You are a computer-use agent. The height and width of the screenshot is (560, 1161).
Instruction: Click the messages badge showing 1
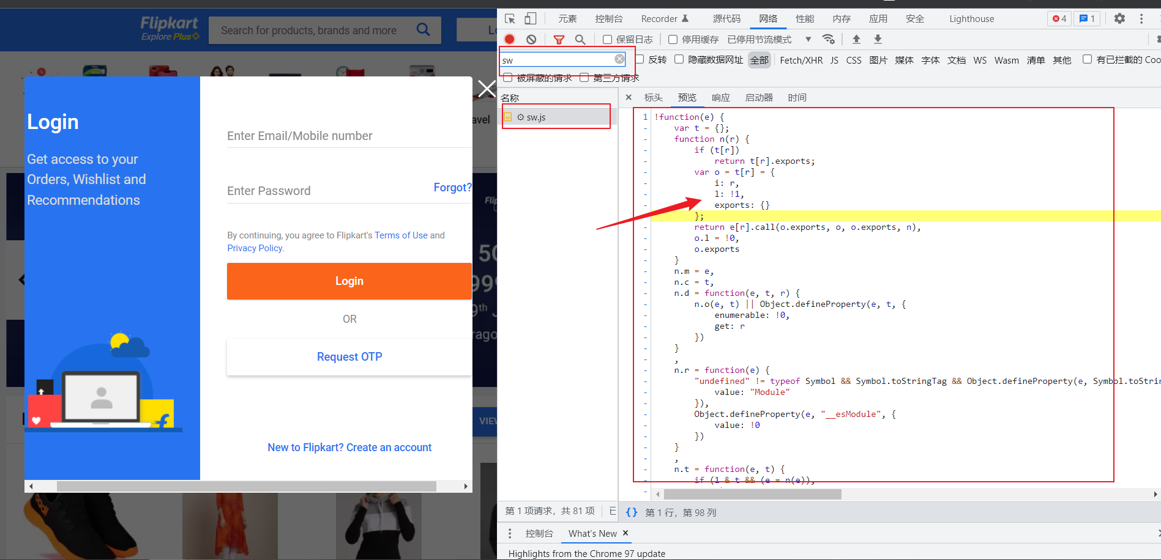[1088, 18]
